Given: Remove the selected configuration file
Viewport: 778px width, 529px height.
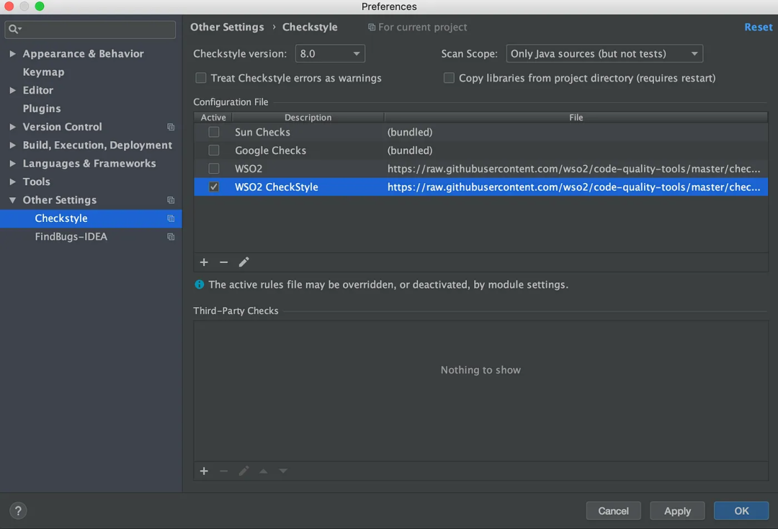Looking at the screenshot, I should point(224,262).
